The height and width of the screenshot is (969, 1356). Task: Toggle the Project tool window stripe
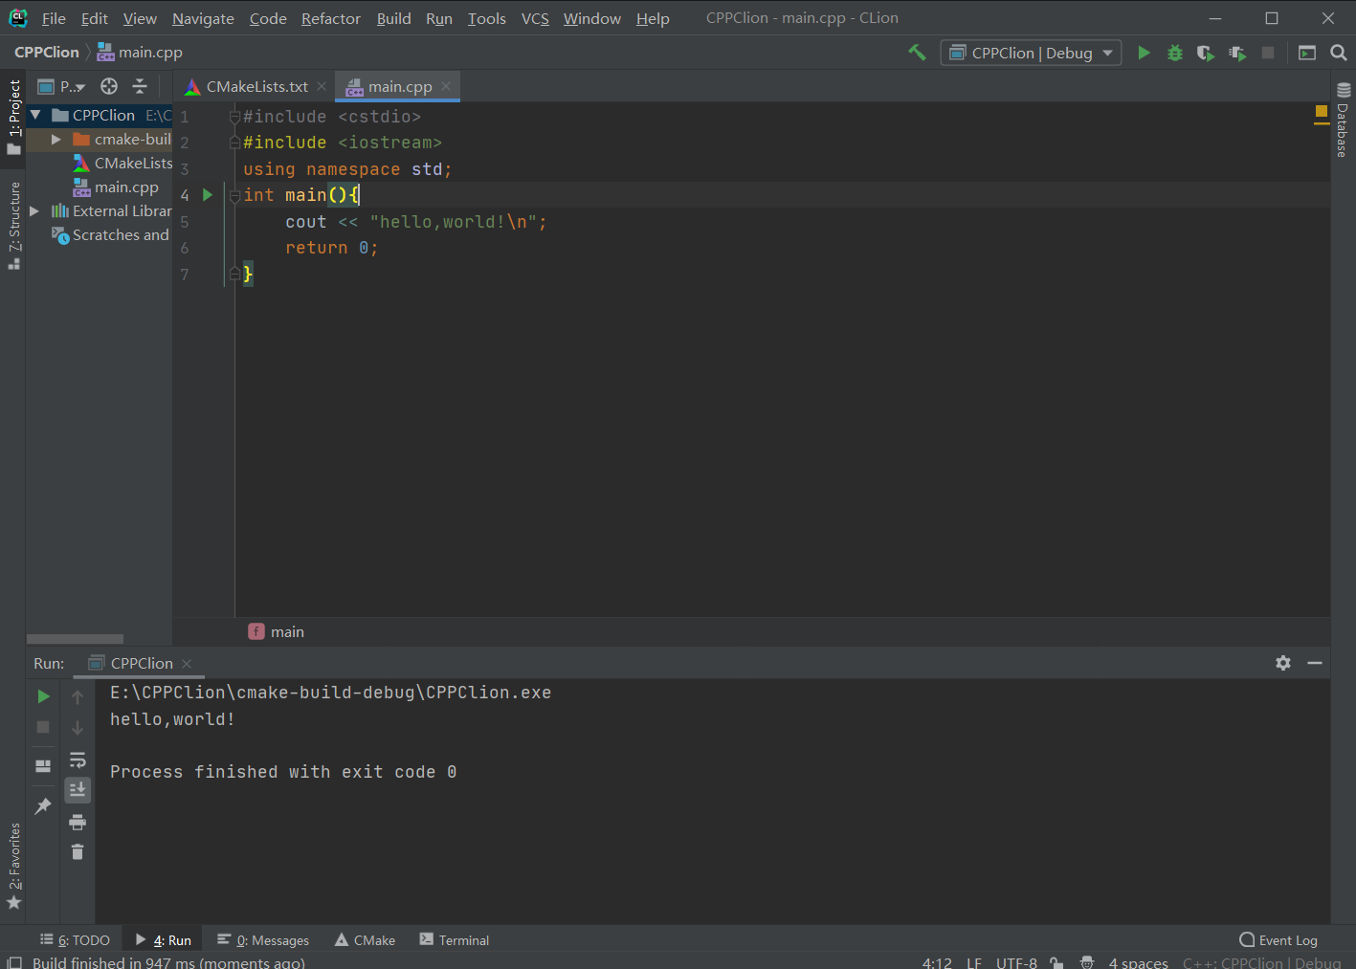tap(13, 117)
